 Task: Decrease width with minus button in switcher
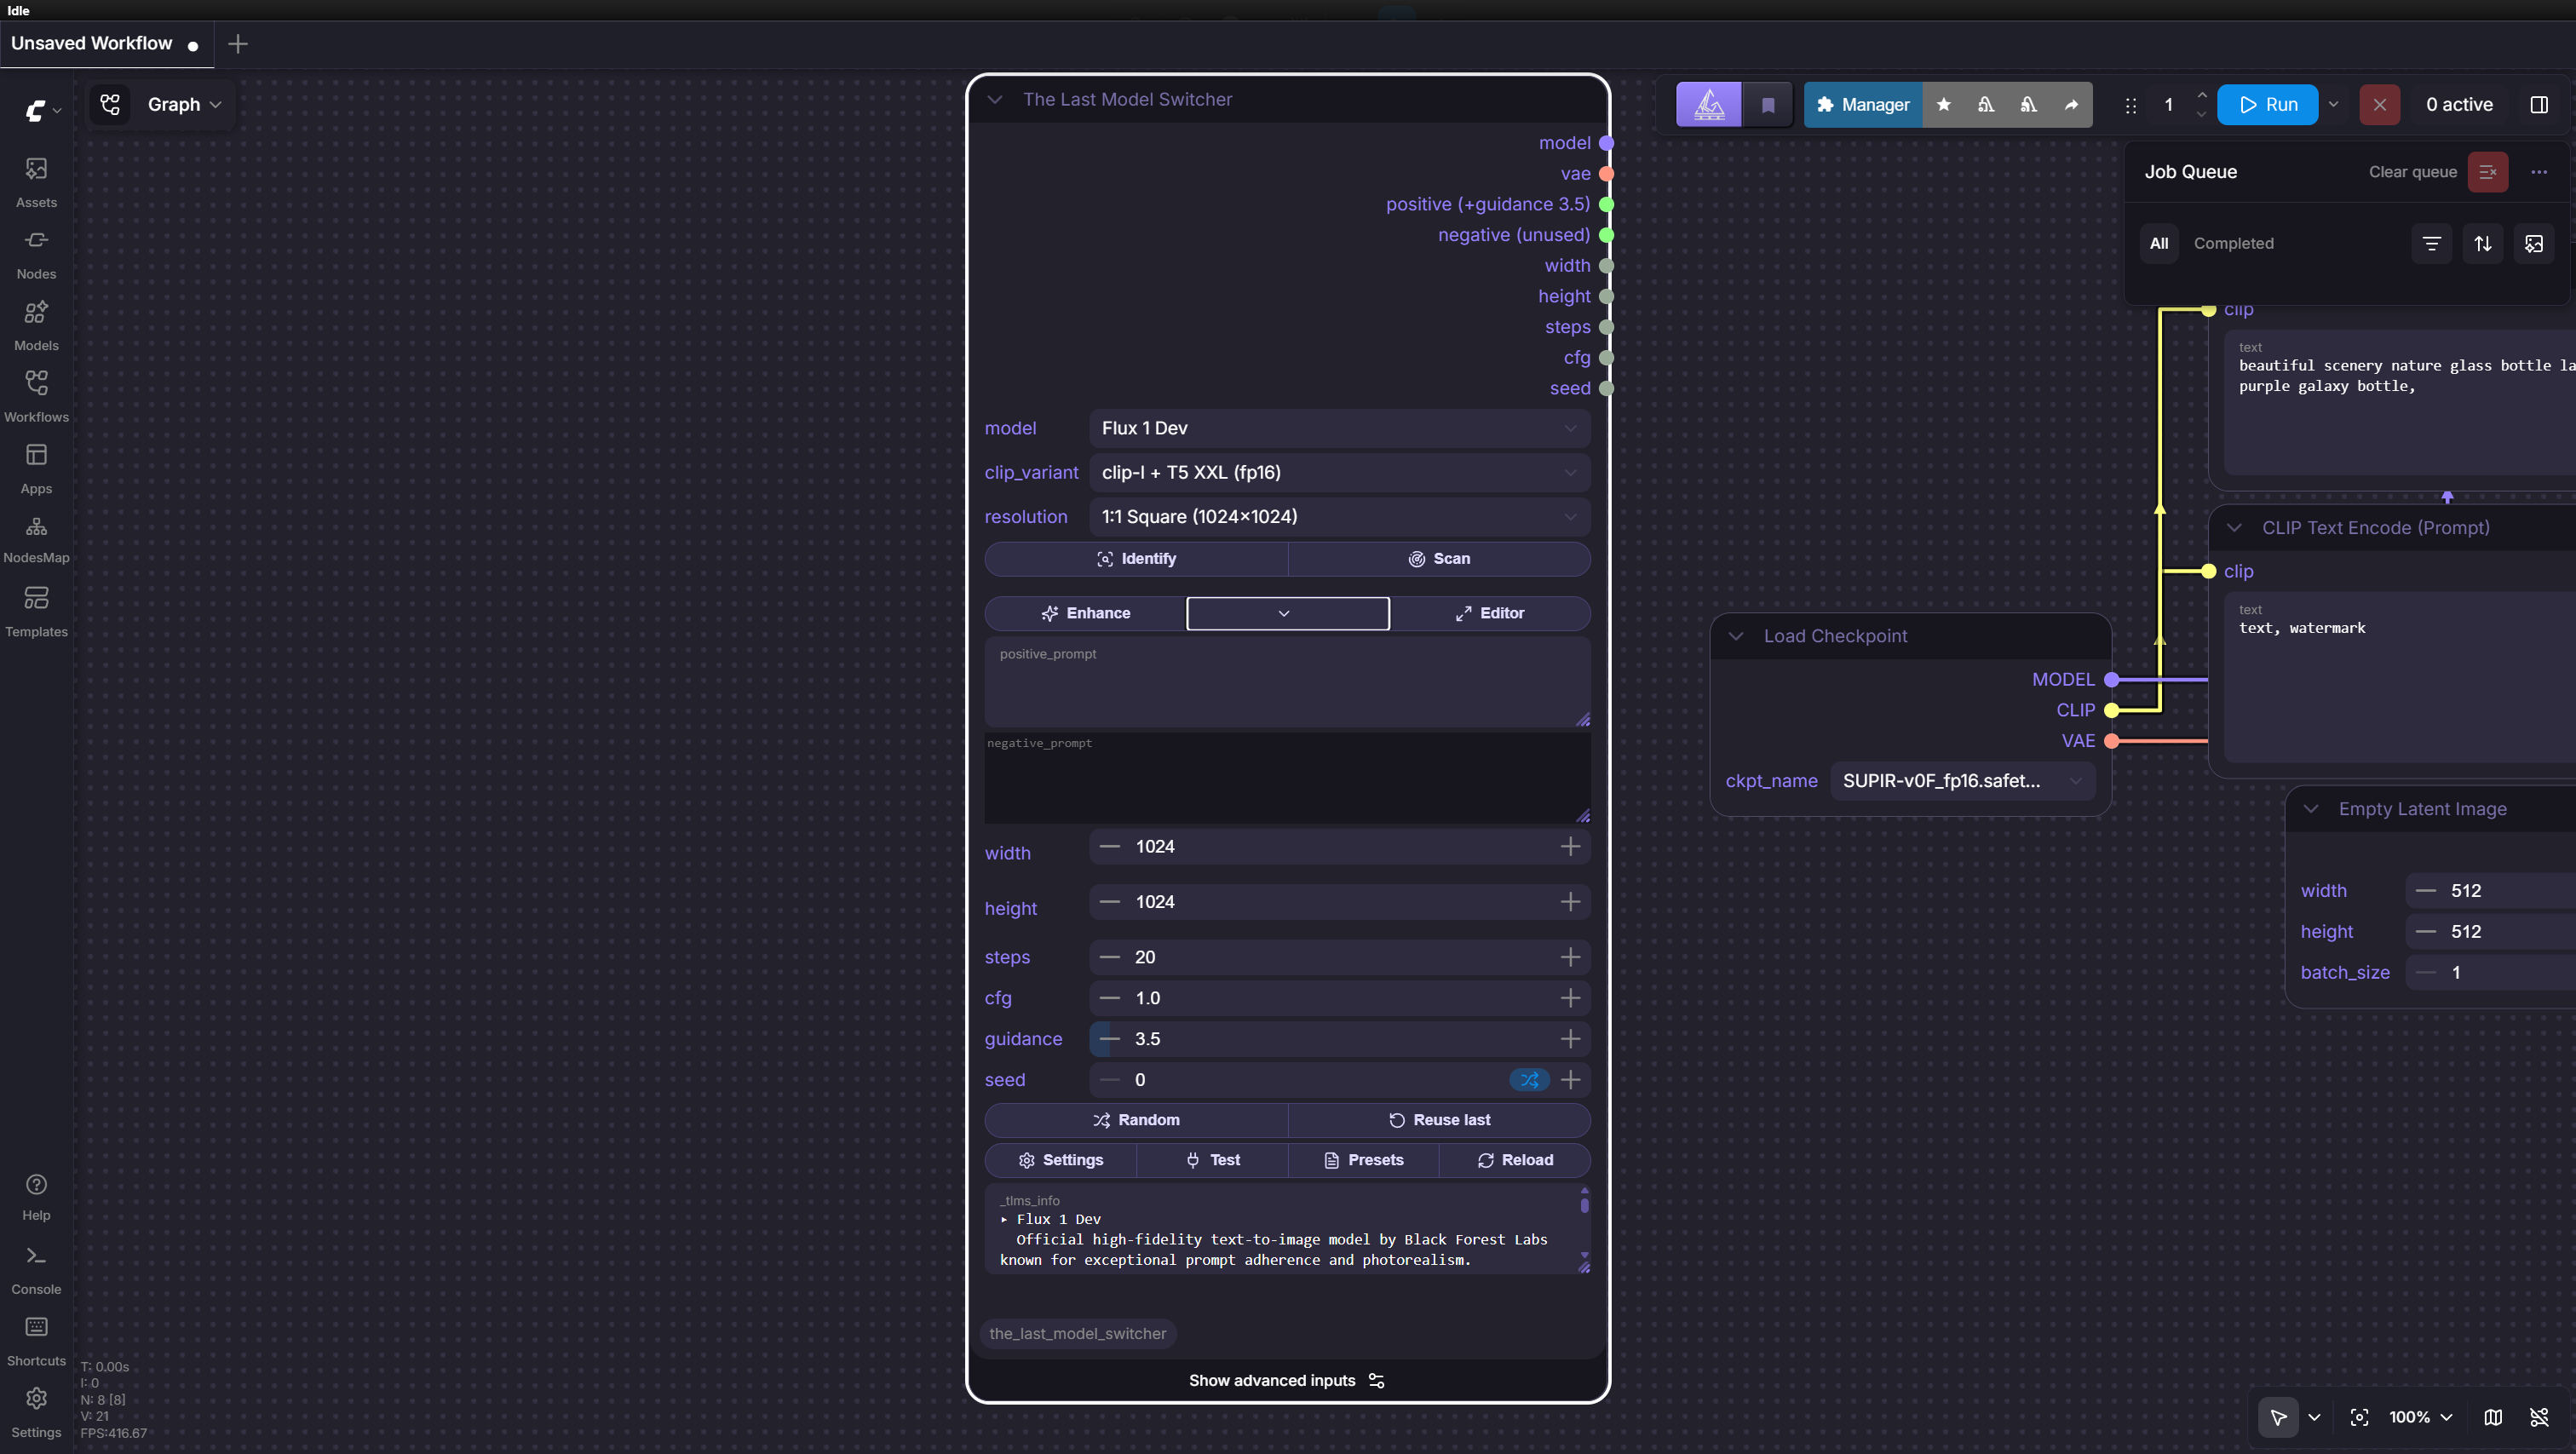point(1109,847)
